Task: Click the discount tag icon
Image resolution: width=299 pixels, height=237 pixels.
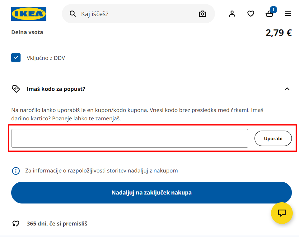Action: coord(16,89)
